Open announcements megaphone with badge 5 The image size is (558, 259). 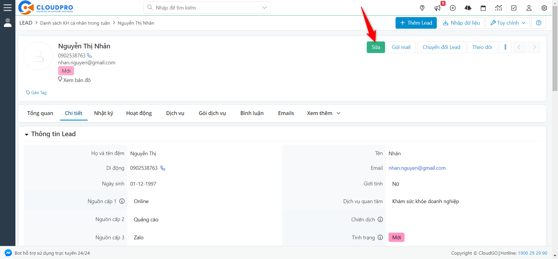click(438, 8)
